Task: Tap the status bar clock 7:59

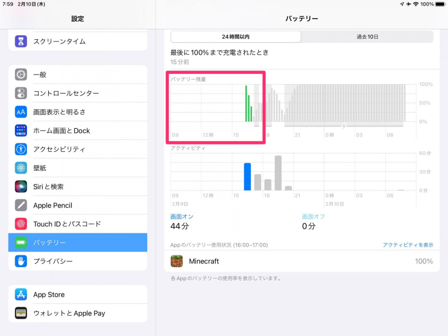Action: [8, 4]
